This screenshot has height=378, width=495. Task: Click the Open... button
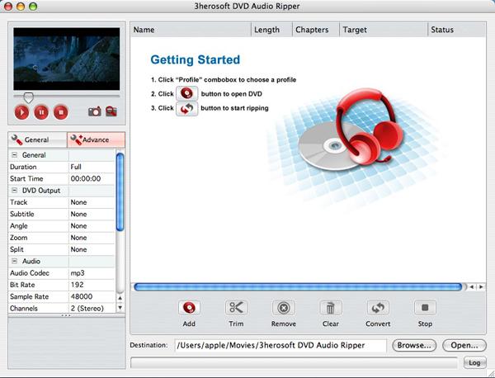click(x=464, y=346)
